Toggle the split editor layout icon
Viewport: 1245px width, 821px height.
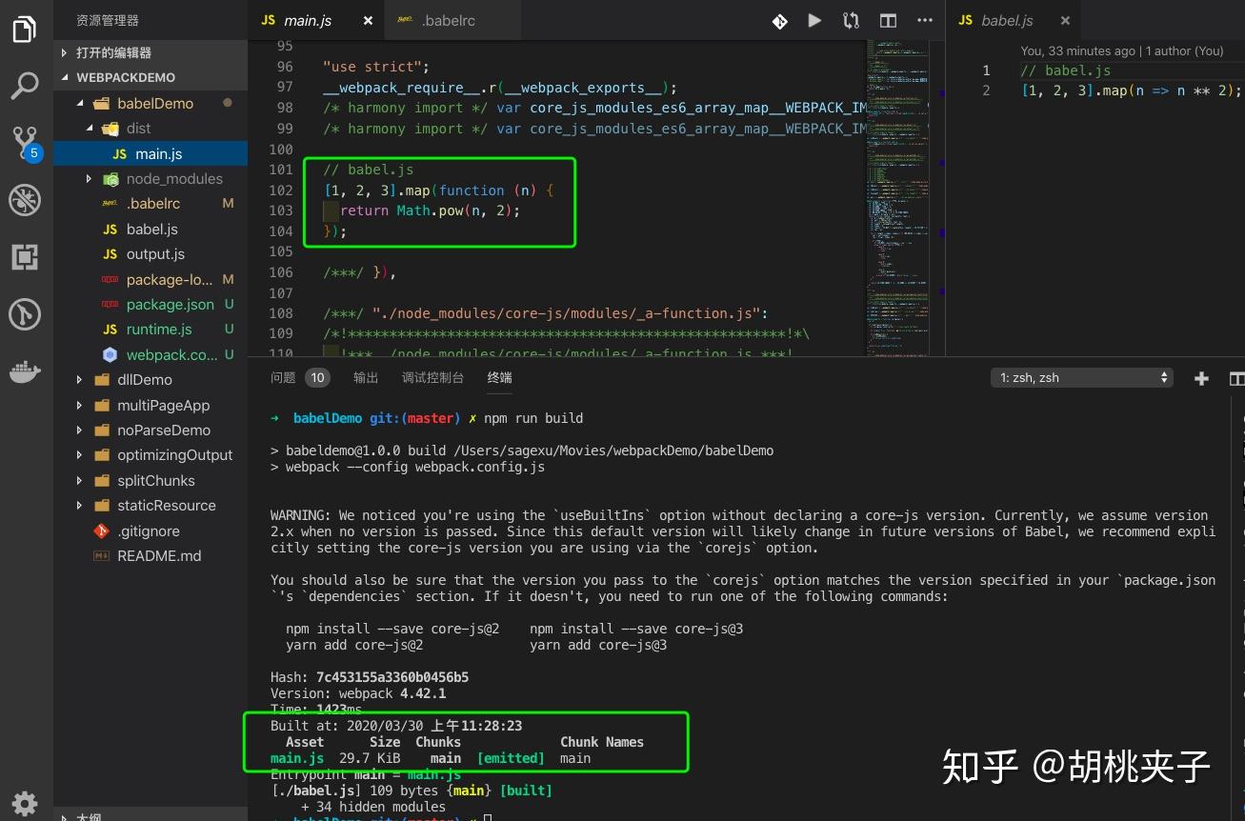click(x=887, y=20)
